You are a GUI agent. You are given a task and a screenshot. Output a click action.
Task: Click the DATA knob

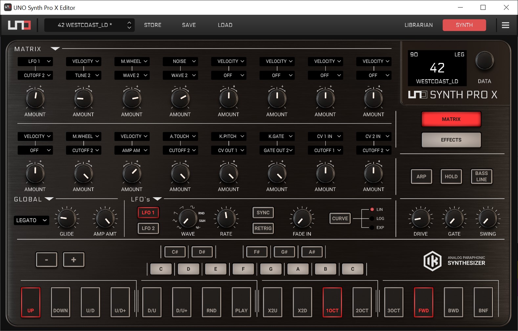tap(485, 61)
